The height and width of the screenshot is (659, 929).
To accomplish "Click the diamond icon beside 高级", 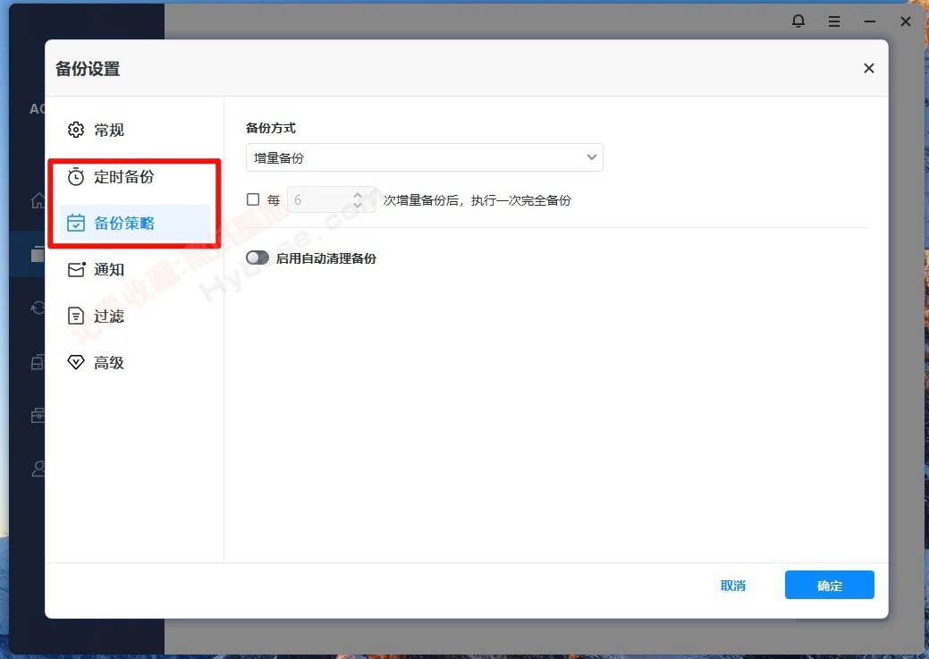I will [x=76, y=362].
